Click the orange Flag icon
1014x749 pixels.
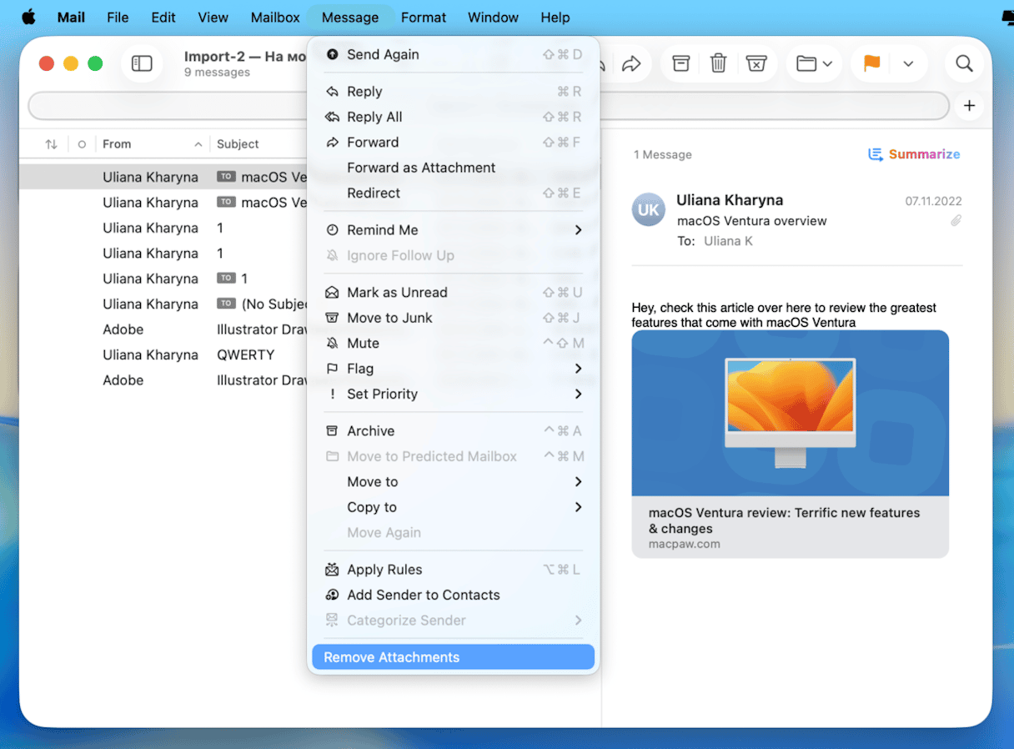coord(871,63)
